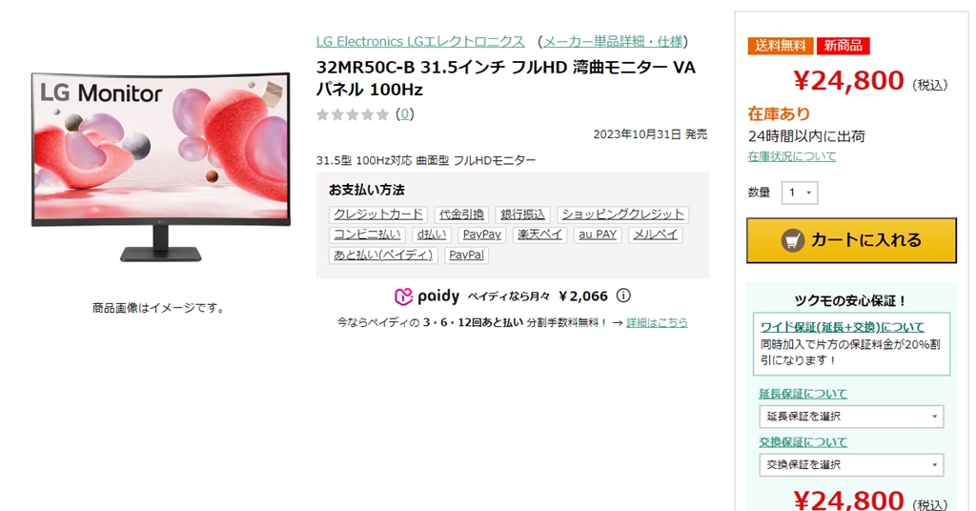The image size is (976, 511).
Task: Click the five-star rating icons
Action: coord(353,114)
